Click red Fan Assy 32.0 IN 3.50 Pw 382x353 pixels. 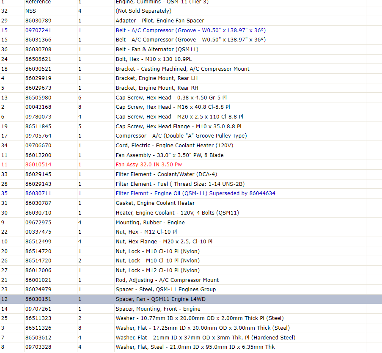(x=148, y=165)
